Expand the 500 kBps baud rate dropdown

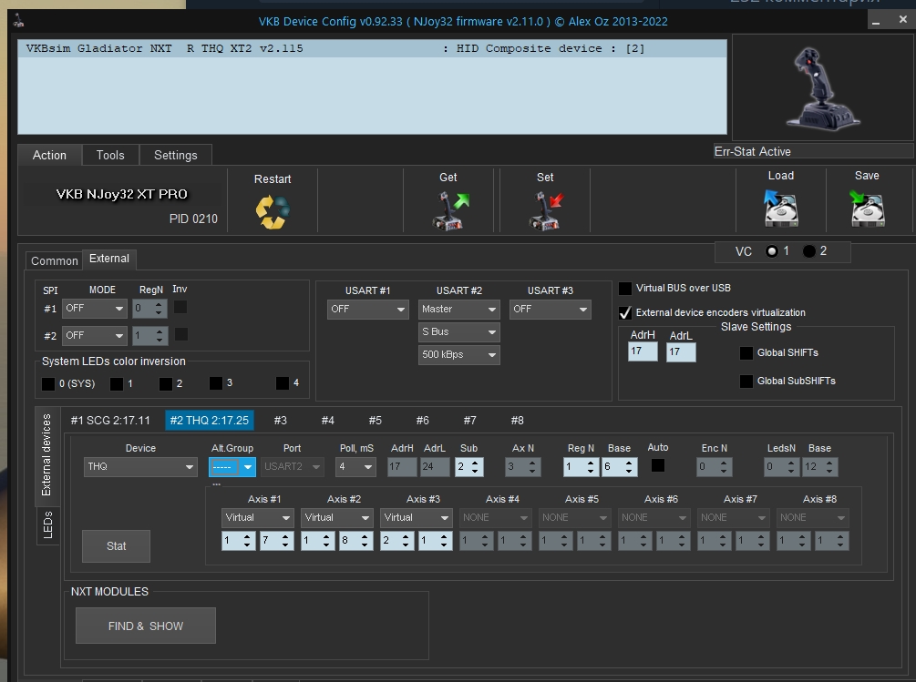458,355
